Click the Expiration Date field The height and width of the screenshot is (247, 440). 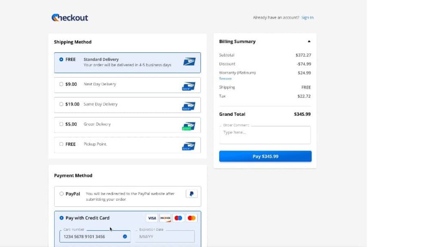point(165,237)
